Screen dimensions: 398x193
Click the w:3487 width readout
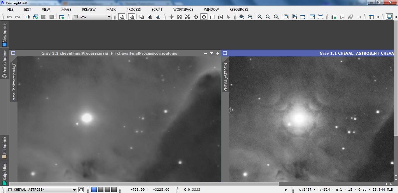(305, 190)
